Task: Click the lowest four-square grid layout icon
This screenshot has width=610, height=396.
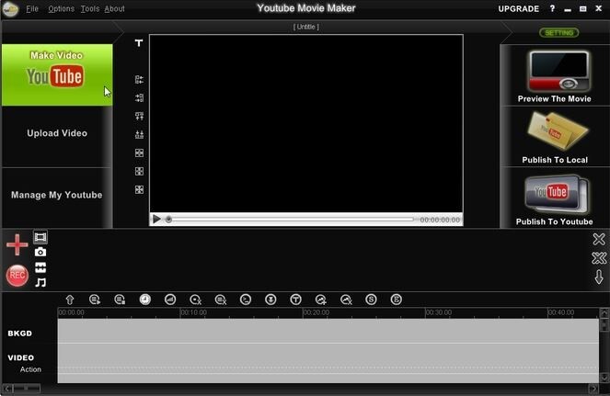Action: pyautogui.click(x=139, y=189)
